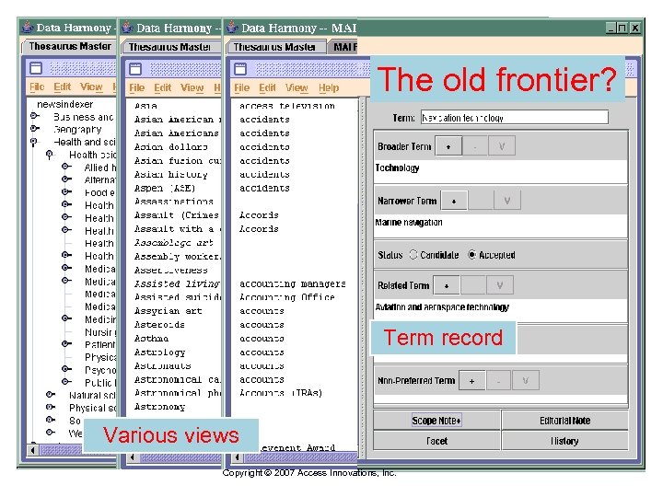Select 'access television' in the front list
The width and height of the screenshot is (663, 497).
(287, 106)
